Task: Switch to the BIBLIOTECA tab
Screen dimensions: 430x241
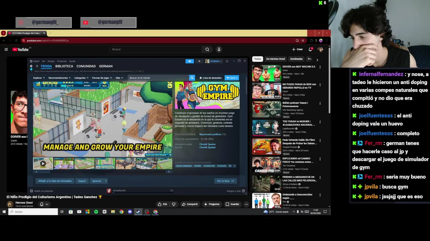Action: [64, 66]
